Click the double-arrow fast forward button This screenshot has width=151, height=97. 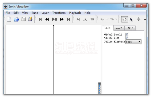click(62, 19)
